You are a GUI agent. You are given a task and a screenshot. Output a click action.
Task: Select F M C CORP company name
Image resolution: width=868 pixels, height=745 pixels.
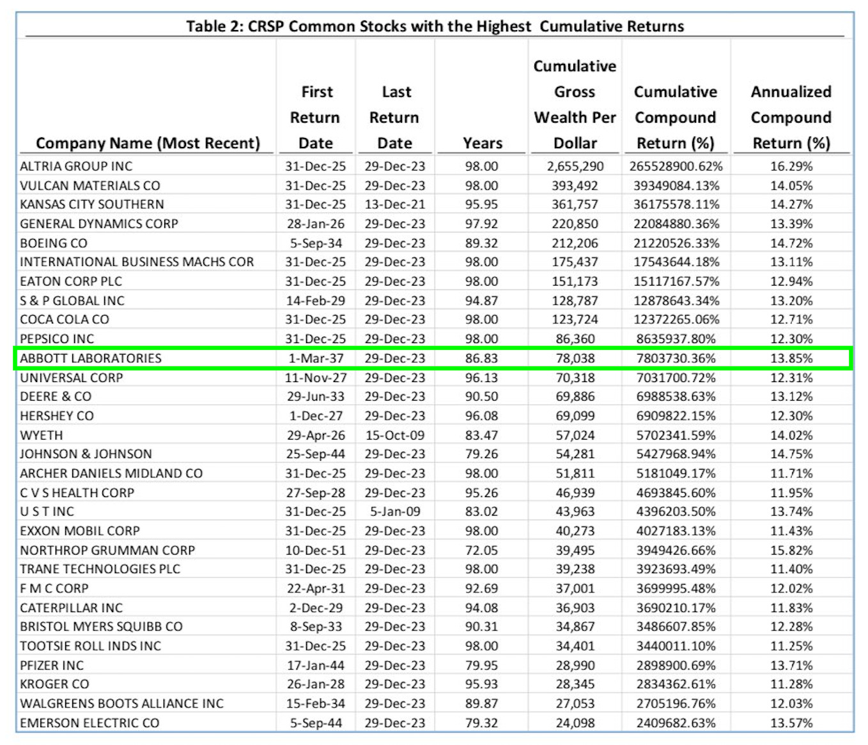pos(54,588)
